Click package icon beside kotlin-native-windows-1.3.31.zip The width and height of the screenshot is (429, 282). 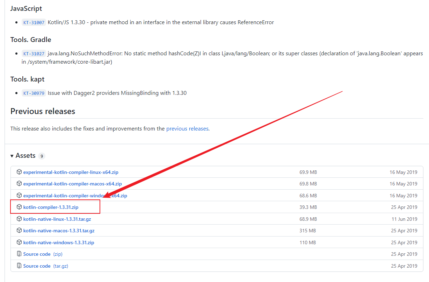click(19, 242)
